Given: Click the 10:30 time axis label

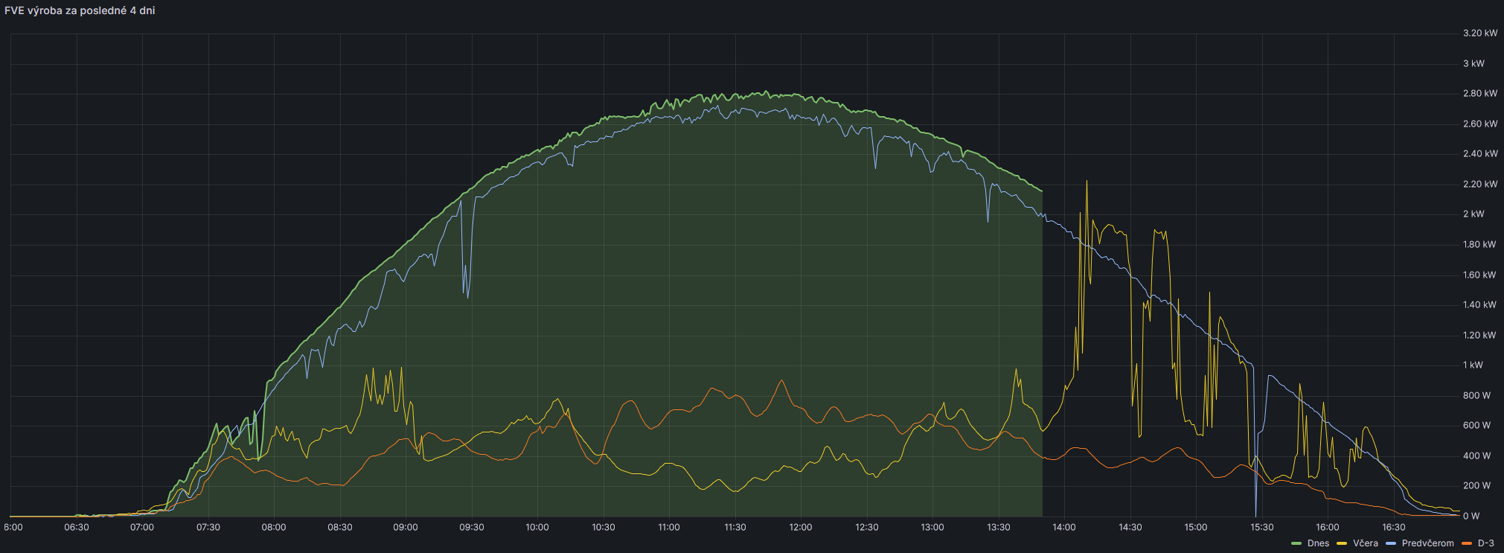Looking at the screenshot, I should pyautogui.click(x=604, y=528).
